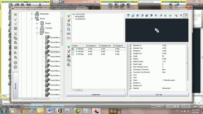Image resolution: width=203 pixels, height=114 pixels.
Task: Click the Auto Tag button
Action: pos(159,95)
